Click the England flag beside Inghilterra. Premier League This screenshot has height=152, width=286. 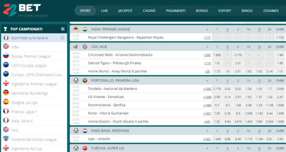[x=6, y=83]
